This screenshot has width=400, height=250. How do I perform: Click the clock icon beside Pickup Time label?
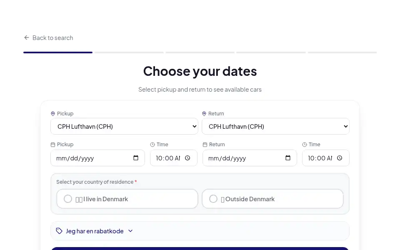click(152, 145)
